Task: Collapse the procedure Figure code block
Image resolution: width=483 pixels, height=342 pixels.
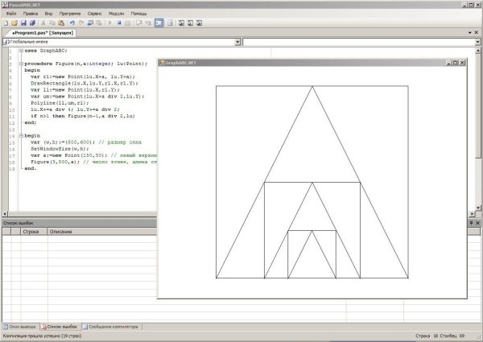Action: (x=20, y=63)
